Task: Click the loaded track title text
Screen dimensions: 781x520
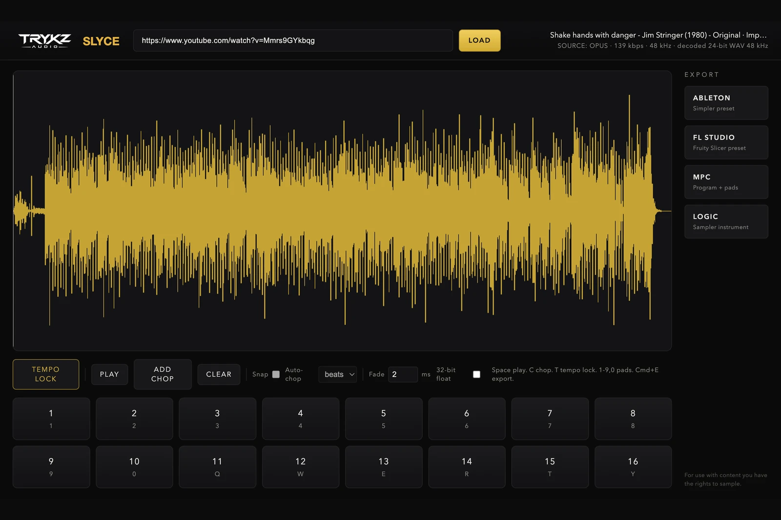Action: pos(658,35)
